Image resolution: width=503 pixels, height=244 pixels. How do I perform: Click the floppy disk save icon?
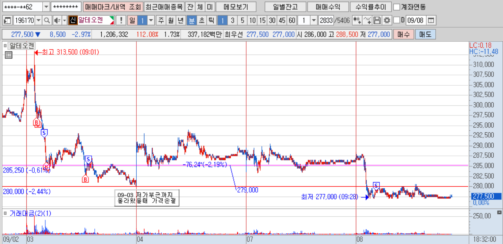[377, 20]
